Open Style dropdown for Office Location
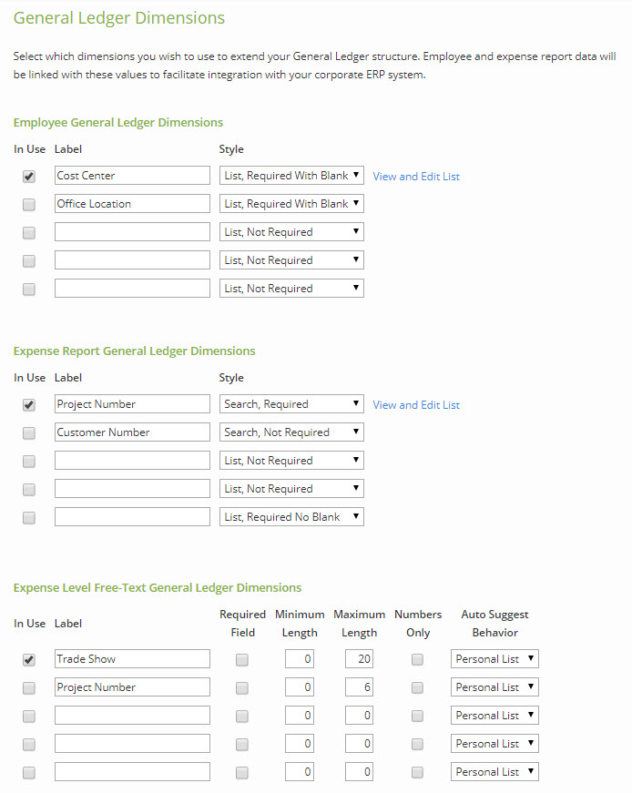Image resolution: width=632 pixels, height=793 pixels. [x=291, y=204]
